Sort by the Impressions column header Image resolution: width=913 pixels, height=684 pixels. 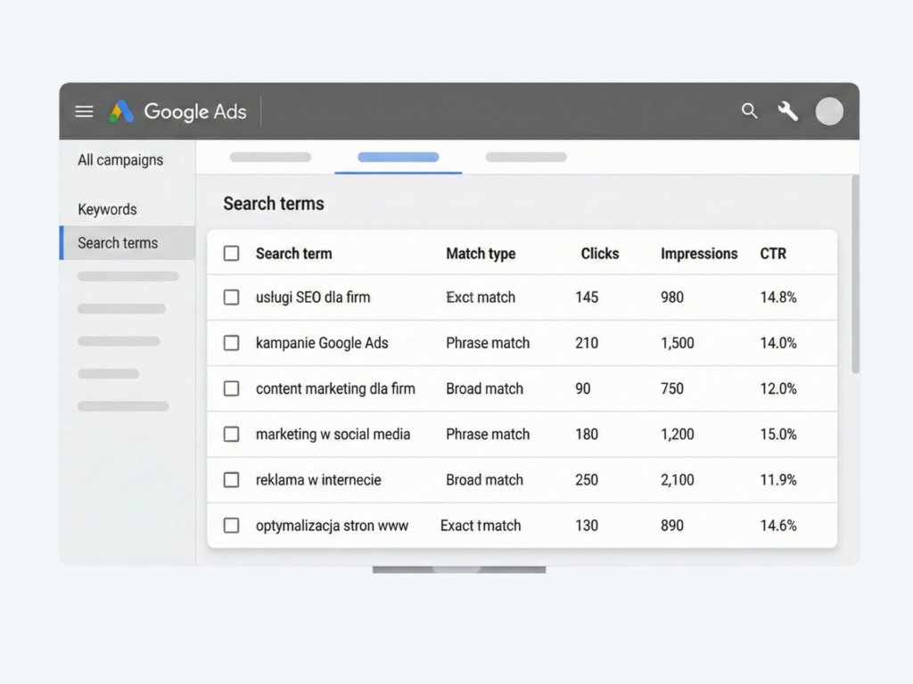pyautogui.click(x=699, y=253)
